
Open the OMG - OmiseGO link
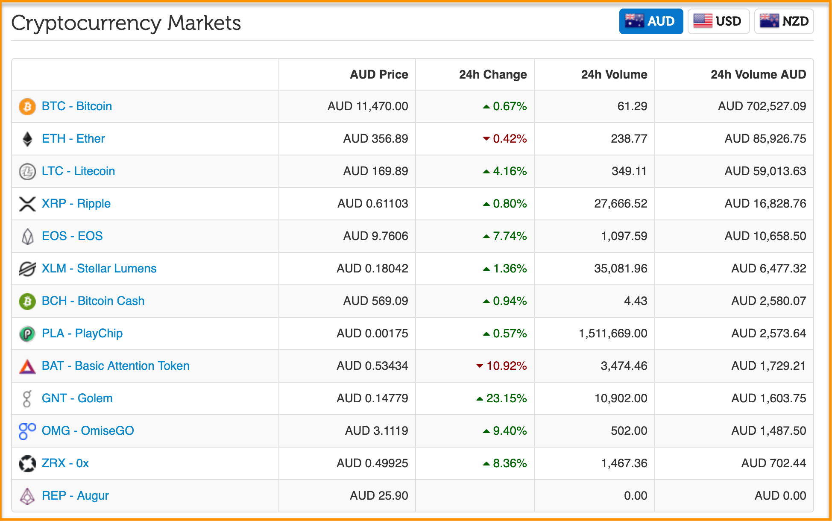click(x=88, y=430)
